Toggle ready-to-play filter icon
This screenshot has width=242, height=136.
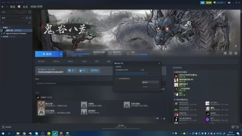[30, 18]
